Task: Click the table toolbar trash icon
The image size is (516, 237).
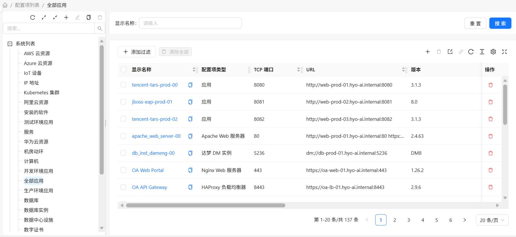Action: (x=439, y=52)
